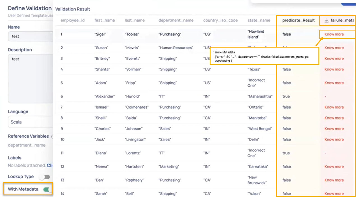The width and height of the screenshot is (356, 197).
Task: Select the "Alexander" first name cell
Action: [x=105, y=96]
